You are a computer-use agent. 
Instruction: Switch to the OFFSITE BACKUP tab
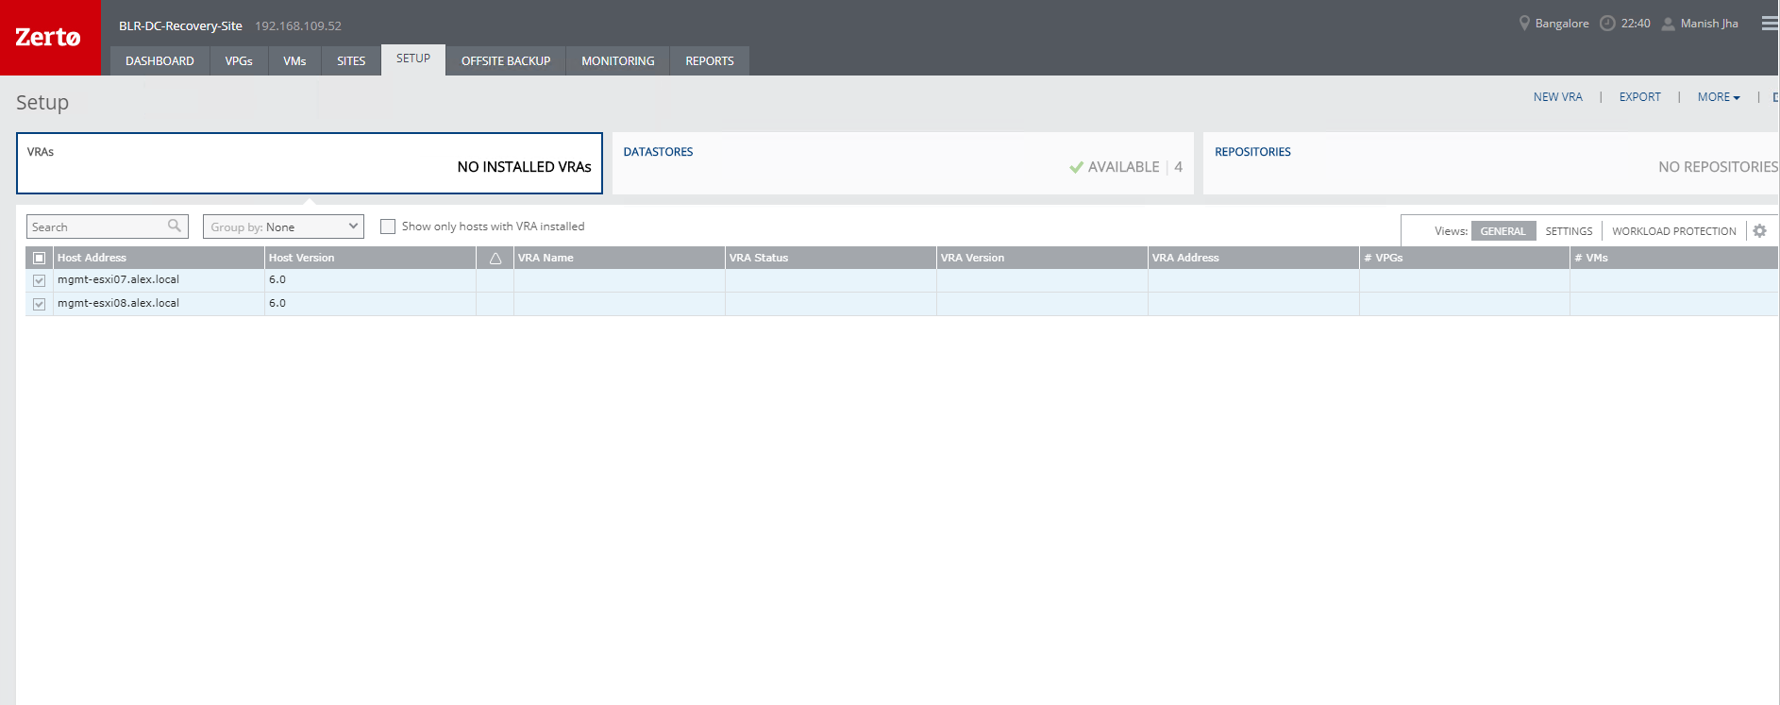coord(505,61)
